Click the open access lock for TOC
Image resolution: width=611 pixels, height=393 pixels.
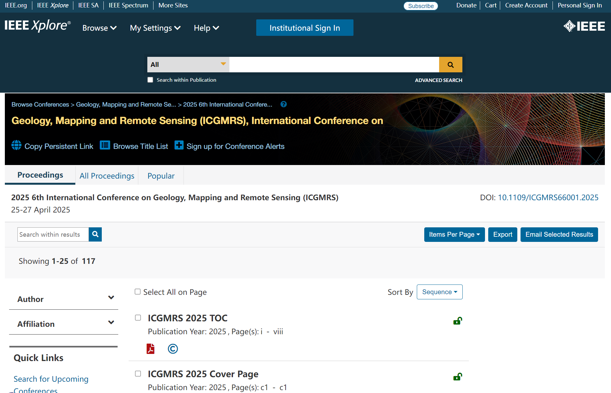[458, 321]
